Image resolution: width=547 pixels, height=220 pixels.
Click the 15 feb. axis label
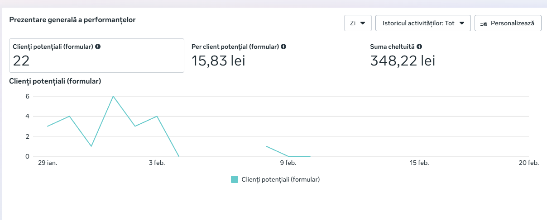tap(419, 163)
